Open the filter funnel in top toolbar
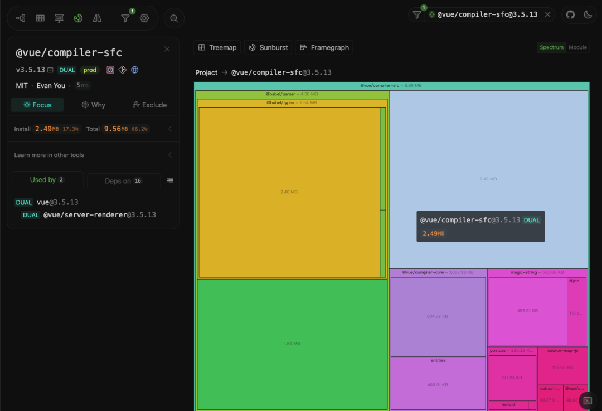This screenshot has height=411, width=602. click(125, 18)
